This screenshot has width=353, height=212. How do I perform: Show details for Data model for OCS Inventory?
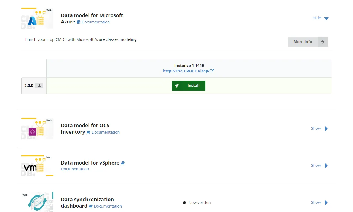point(316,128)
